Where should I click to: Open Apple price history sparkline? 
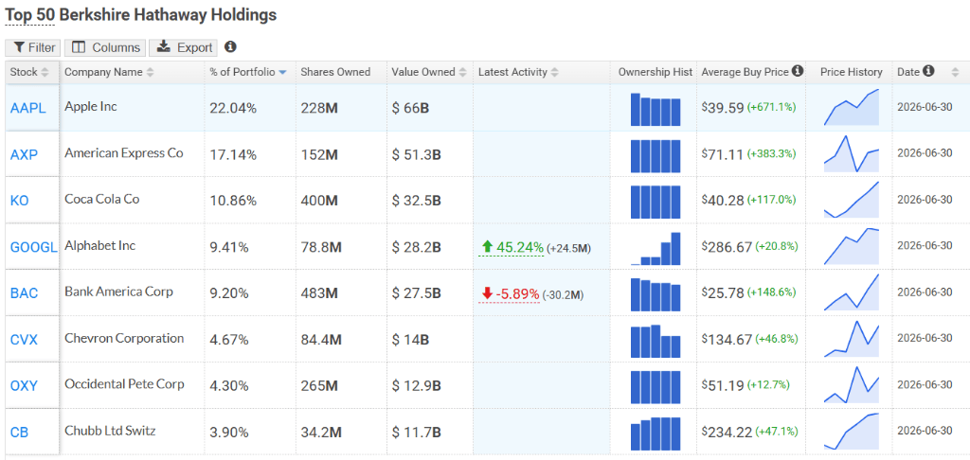(852, 108)
